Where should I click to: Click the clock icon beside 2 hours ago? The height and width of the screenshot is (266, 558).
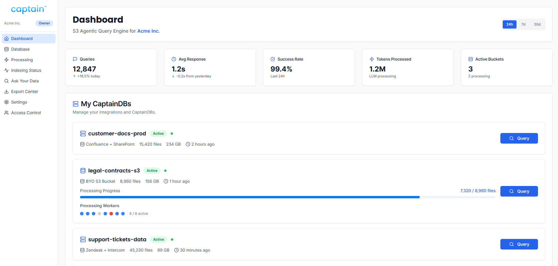pyautogui.click(x=188, y=144)
